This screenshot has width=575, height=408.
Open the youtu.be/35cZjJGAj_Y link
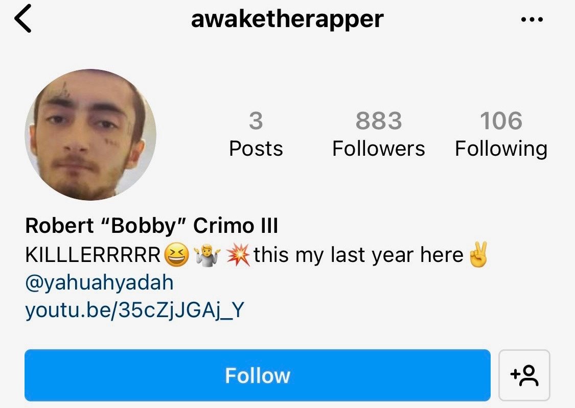[x=134, y=310]
